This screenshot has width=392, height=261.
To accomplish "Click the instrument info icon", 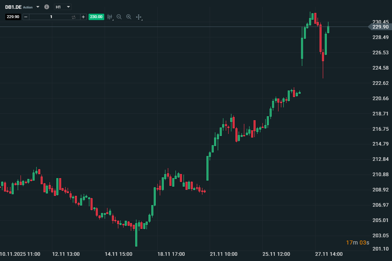I will tap(47, 7).
